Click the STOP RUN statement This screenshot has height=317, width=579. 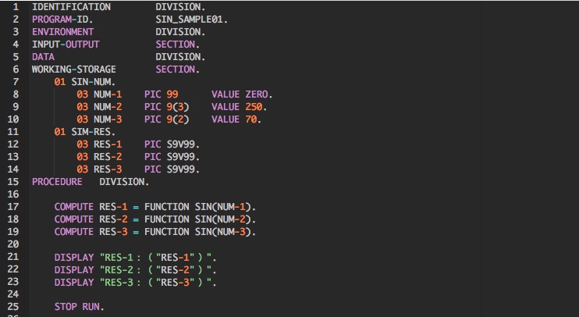pyautogui.click(x=79, y=306)
